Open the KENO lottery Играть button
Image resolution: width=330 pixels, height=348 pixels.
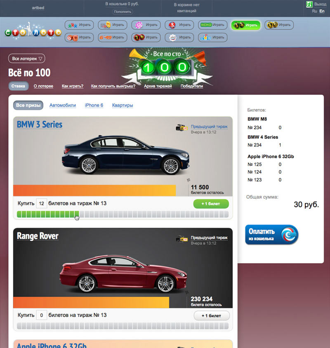212,25
